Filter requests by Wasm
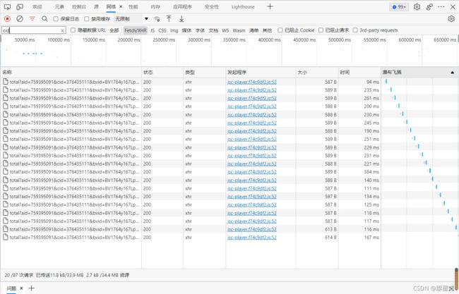The image size is (459, 294). [239, 30]
